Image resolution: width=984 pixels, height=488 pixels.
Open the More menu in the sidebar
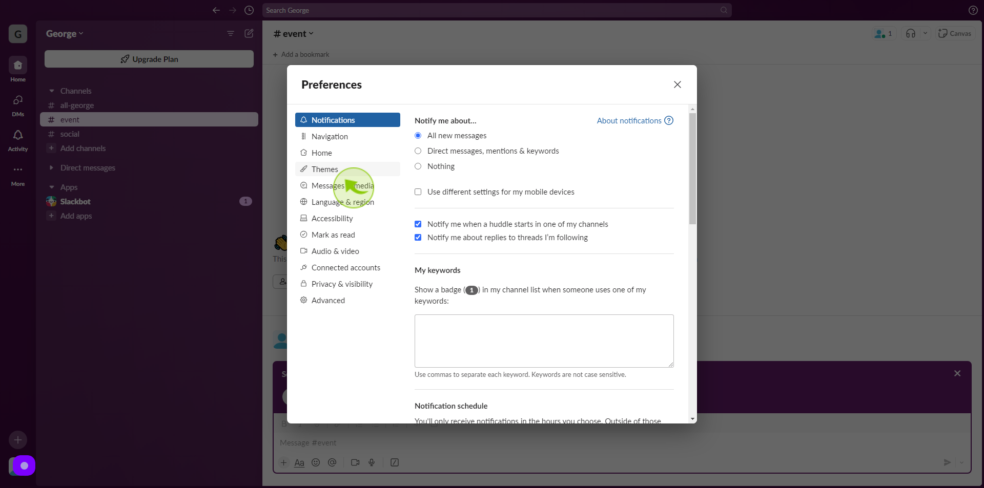(x=18, y=175)
